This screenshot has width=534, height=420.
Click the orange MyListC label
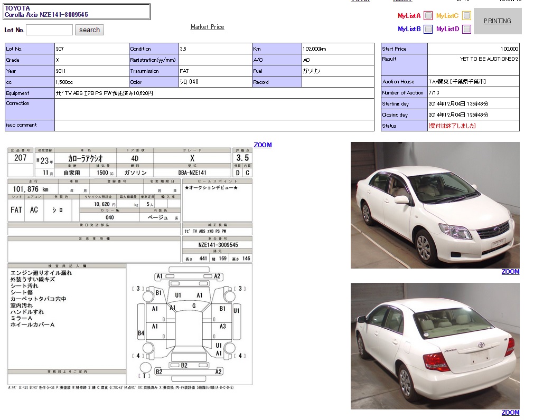[x=447, y=16]
